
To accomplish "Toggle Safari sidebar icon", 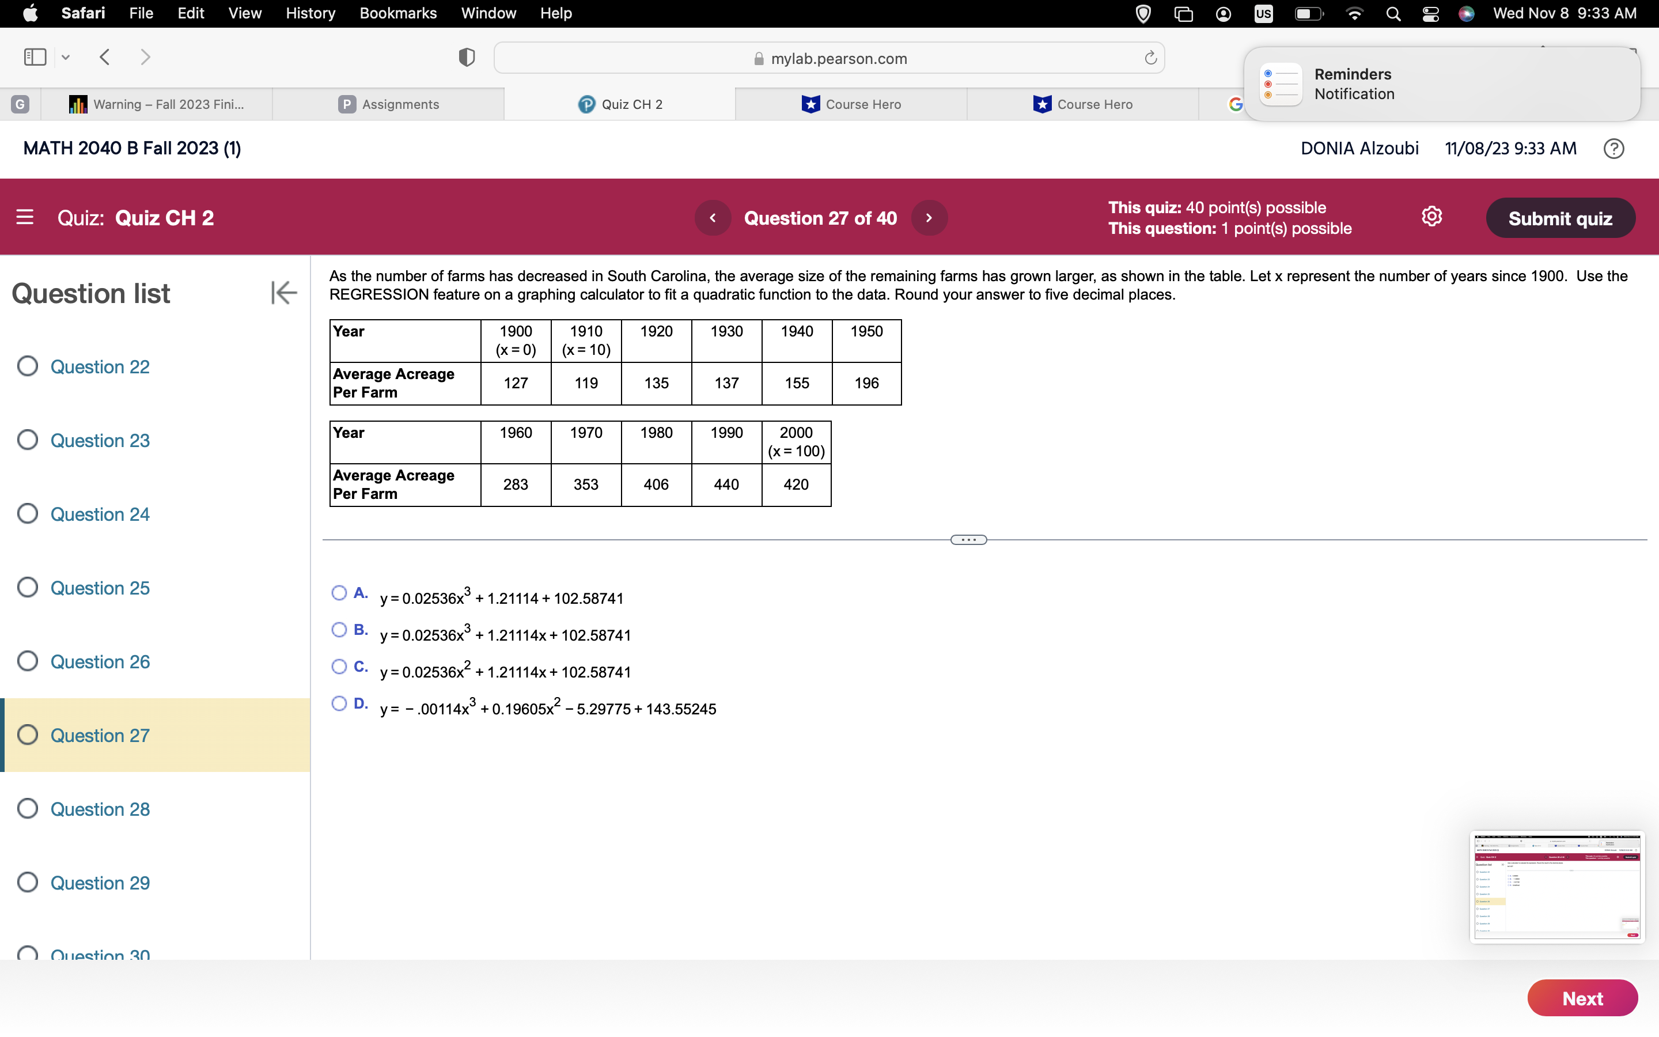I will pos(35,57).
